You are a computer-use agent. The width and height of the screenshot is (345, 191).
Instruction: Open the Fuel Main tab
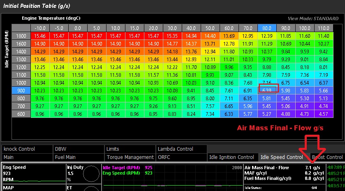pyautogui.click(x=79, y=157)
